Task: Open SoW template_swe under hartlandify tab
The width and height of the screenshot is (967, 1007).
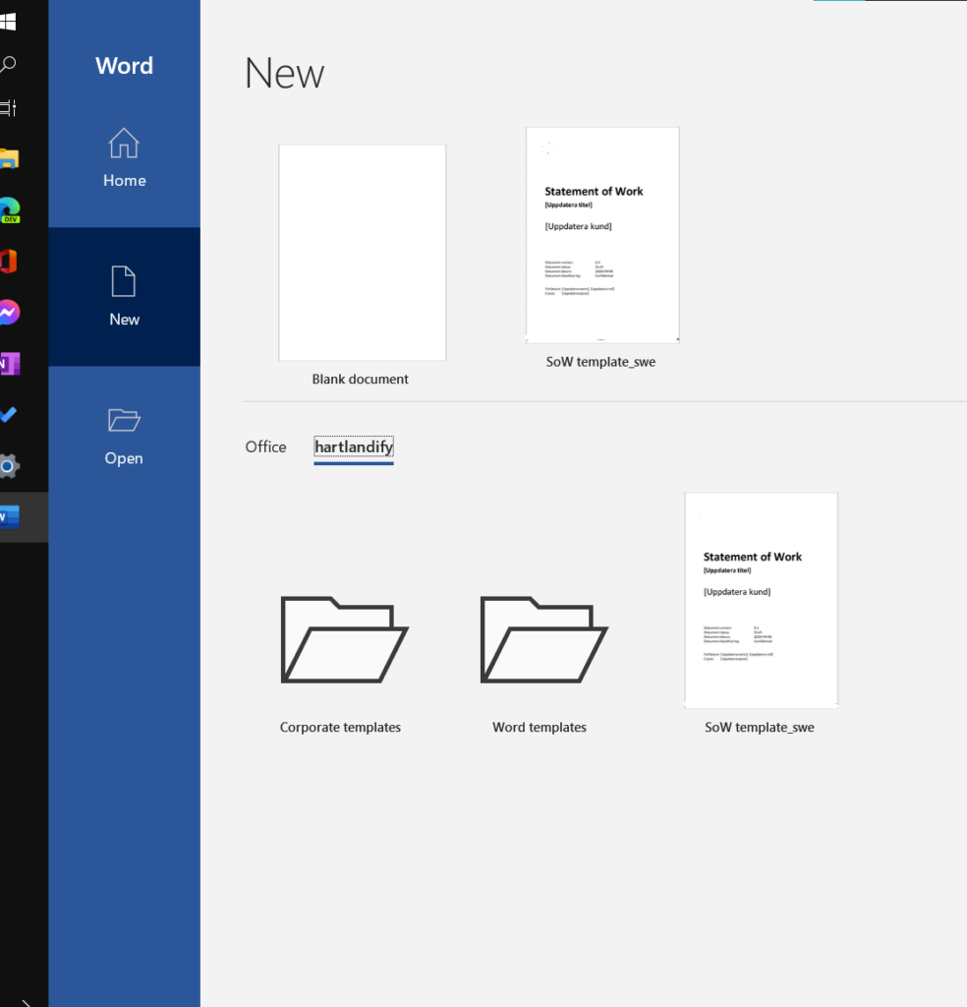Action: 761,601
